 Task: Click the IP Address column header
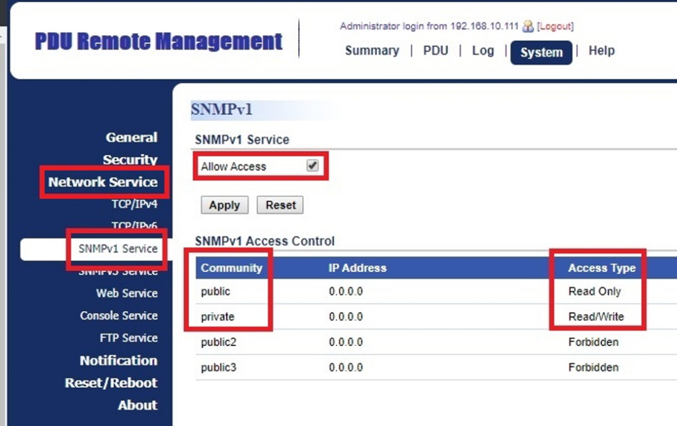pyautogui.click(x=358, y=268)
